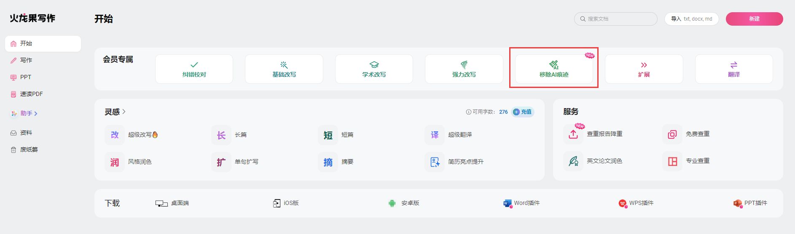795x234 pixels.
Task: Open the 废纸篓 trash section
Action: 29,149
